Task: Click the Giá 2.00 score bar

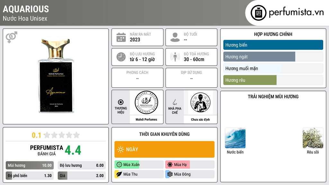Action: [82, 176]
